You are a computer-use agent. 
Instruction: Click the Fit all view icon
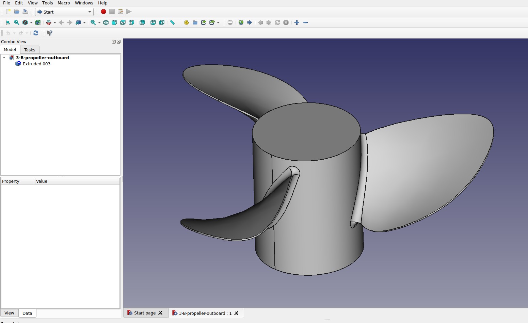click(8, 22)
